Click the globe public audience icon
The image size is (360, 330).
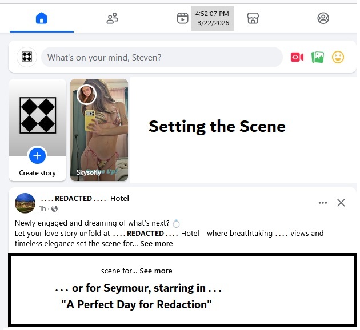pos(54,208)
